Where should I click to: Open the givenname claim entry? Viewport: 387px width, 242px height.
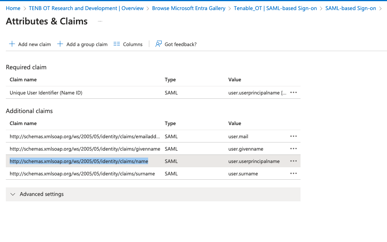coord(85,149)
